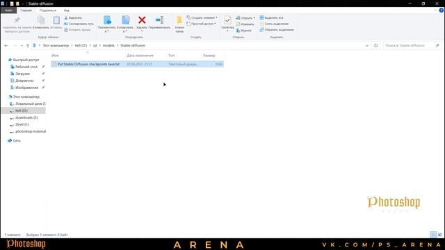Go up one folder level arrow
This screenshot has height=250, width=445.
pos(28,46)
